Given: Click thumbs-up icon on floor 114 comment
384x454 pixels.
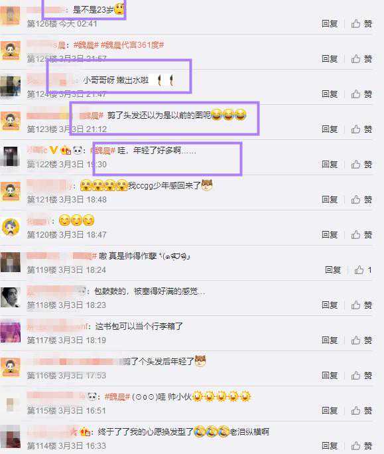Looking at the screenshot, I should point(355,446).
